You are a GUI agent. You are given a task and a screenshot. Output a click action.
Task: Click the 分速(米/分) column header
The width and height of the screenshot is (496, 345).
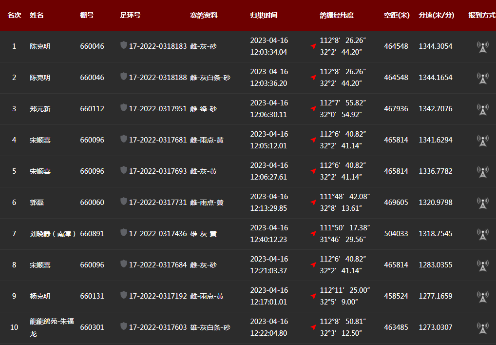436,15
